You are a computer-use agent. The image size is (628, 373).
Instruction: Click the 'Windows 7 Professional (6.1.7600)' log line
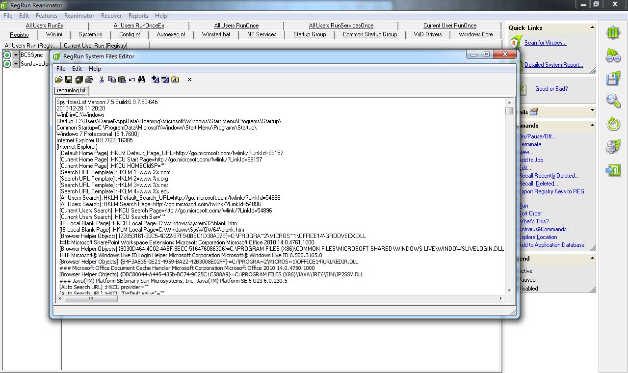coord(97,134)
